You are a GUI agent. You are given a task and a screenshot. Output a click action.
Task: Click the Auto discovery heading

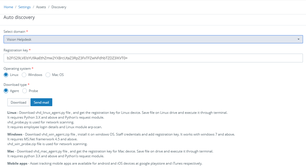pyautogui.click(x=19, y=18)
